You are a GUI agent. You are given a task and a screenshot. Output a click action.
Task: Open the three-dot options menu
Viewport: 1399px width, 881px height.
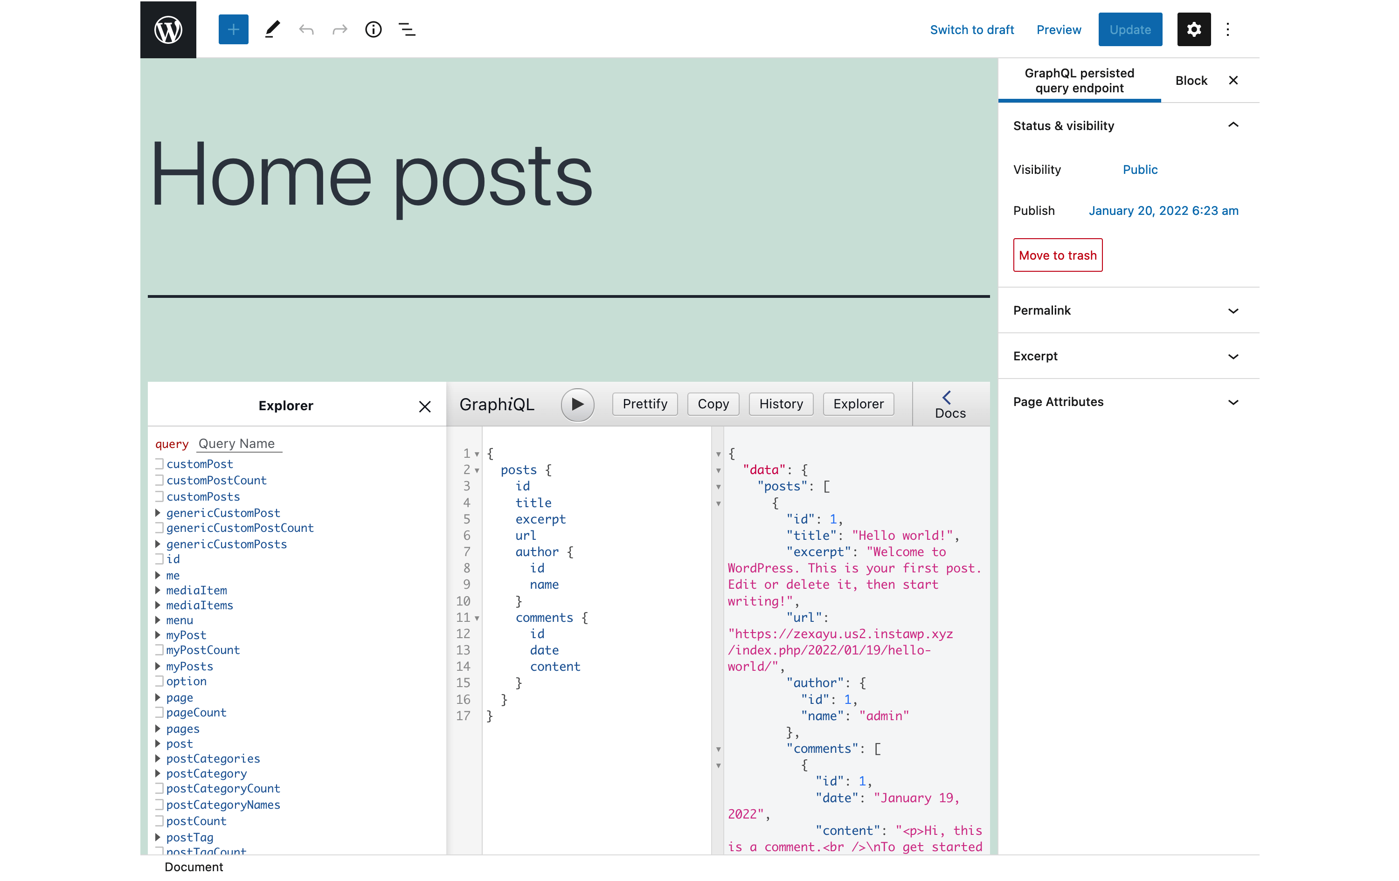point(1227,29)
